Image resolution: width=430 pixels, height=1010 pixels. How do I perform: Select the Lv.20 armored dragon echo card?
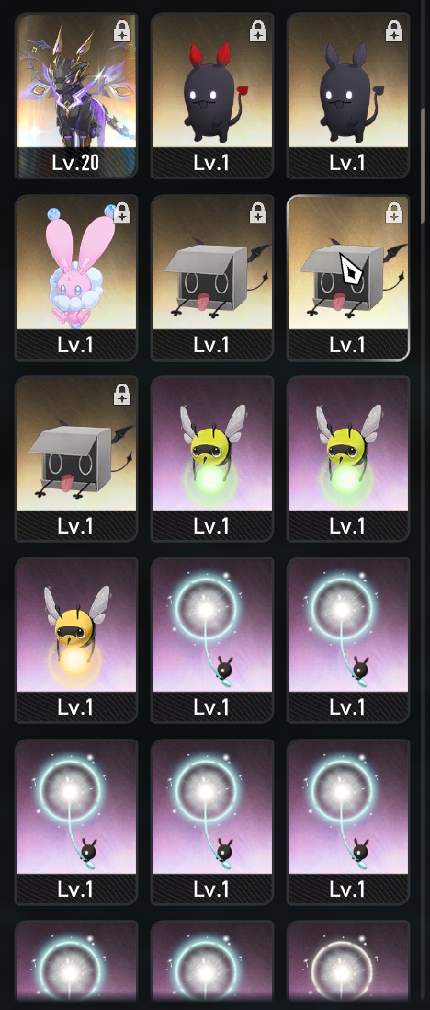76,96
